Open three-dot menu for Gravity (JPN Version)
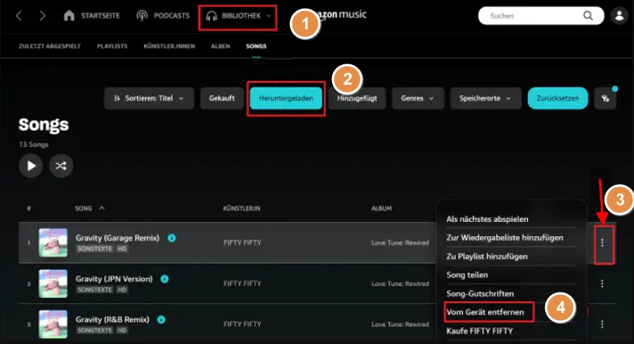The height and width of the screenshot is (344, 634). click(x=602, y=284)
